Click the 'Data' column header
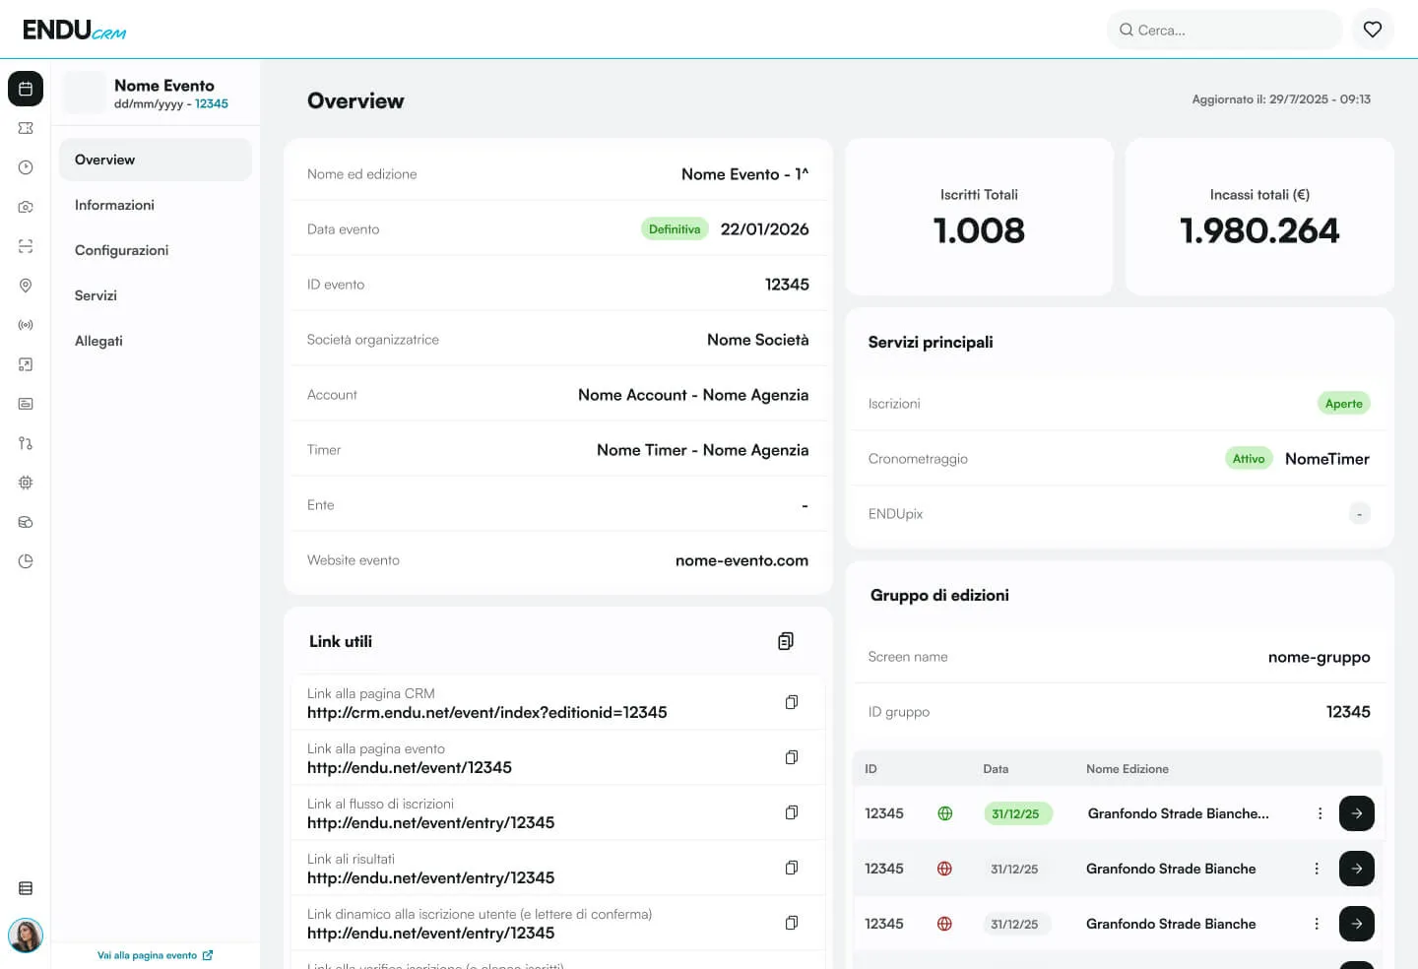 996,769
